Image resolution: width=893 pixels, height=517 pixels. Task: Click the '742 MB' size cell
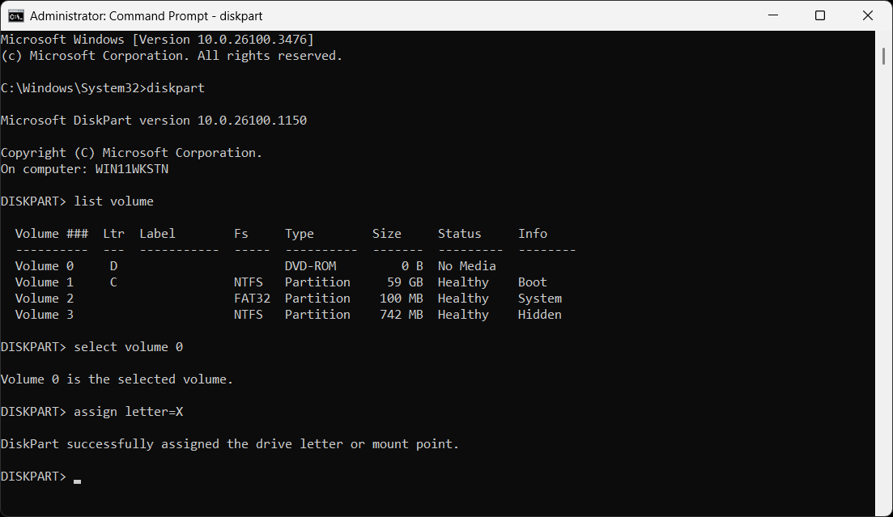tap(402, 314)
